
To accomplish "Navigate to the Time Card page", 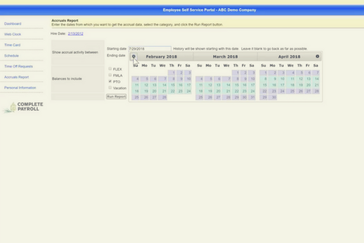I will point(12,45).
